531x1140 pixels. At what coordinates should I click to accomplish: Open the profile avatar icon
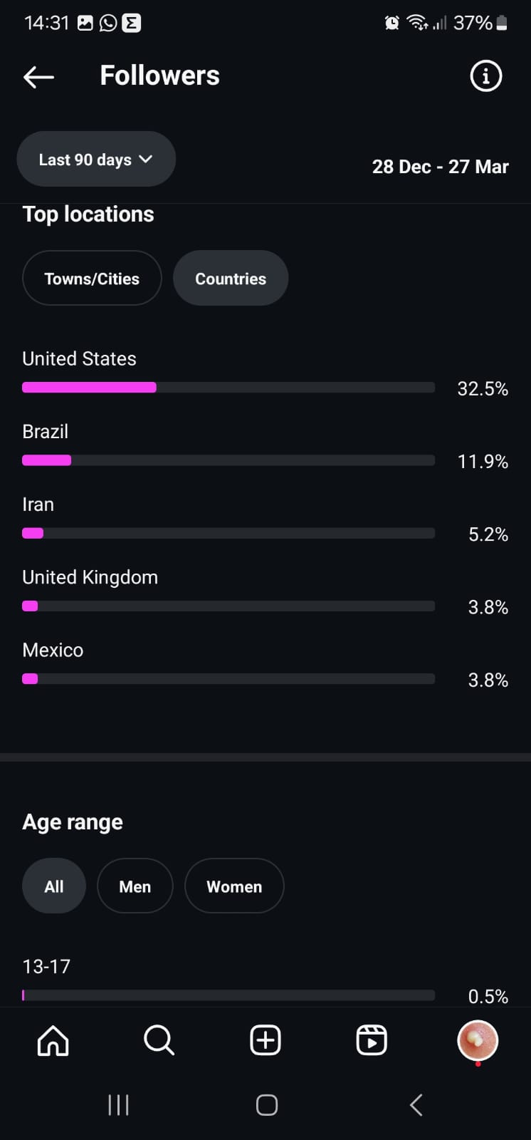tap(477, 1041)
